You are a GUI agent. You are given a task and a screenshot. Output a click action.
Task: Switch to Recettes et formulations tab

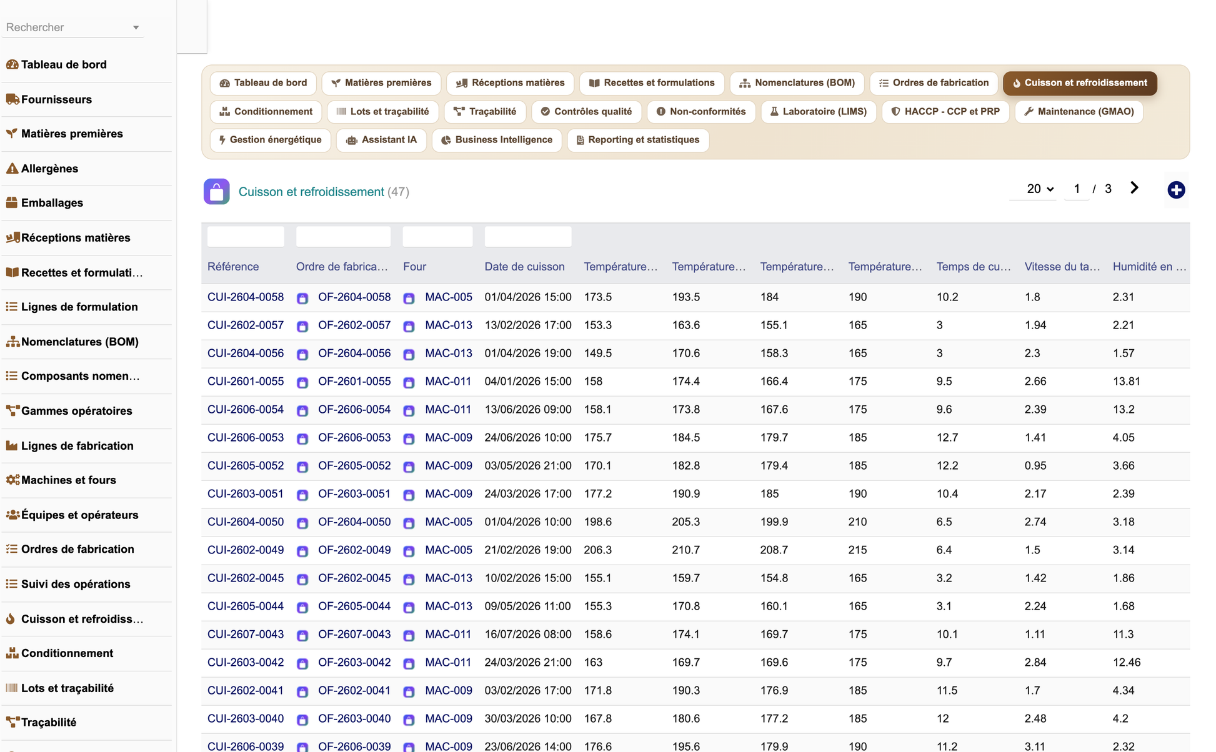(652, 83)
